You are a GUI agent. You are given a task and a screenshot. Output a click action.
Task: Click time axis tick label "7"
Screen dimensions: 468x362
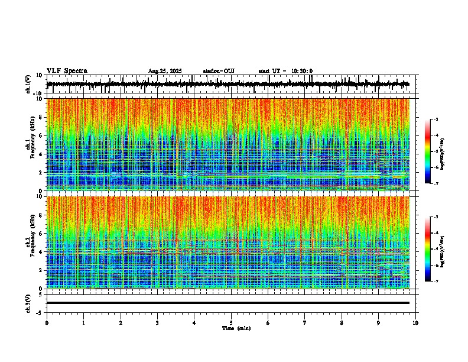[x=305, y=323]
